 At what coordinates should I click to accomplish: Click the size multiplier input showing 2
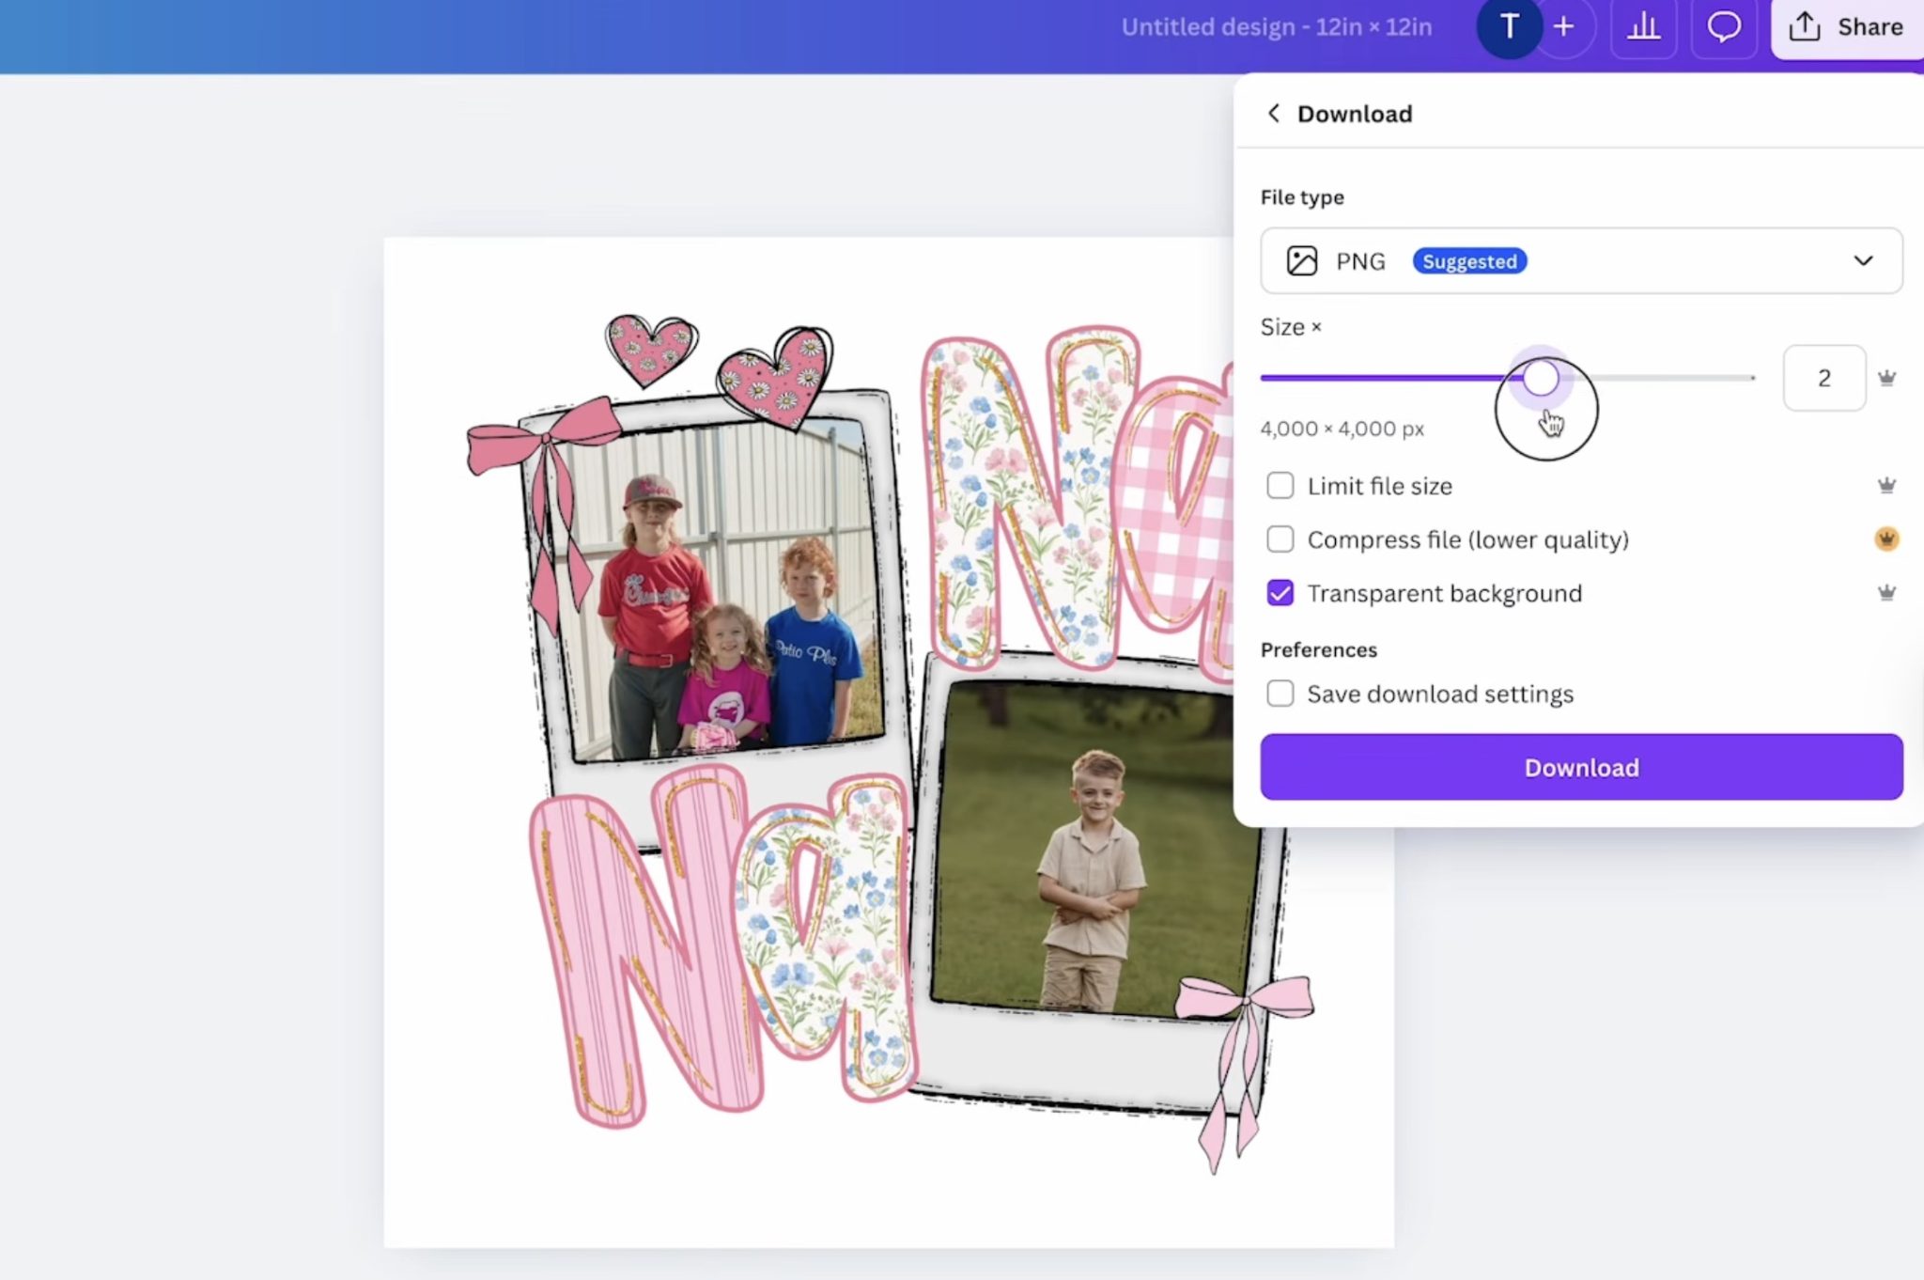[1823, 379]
